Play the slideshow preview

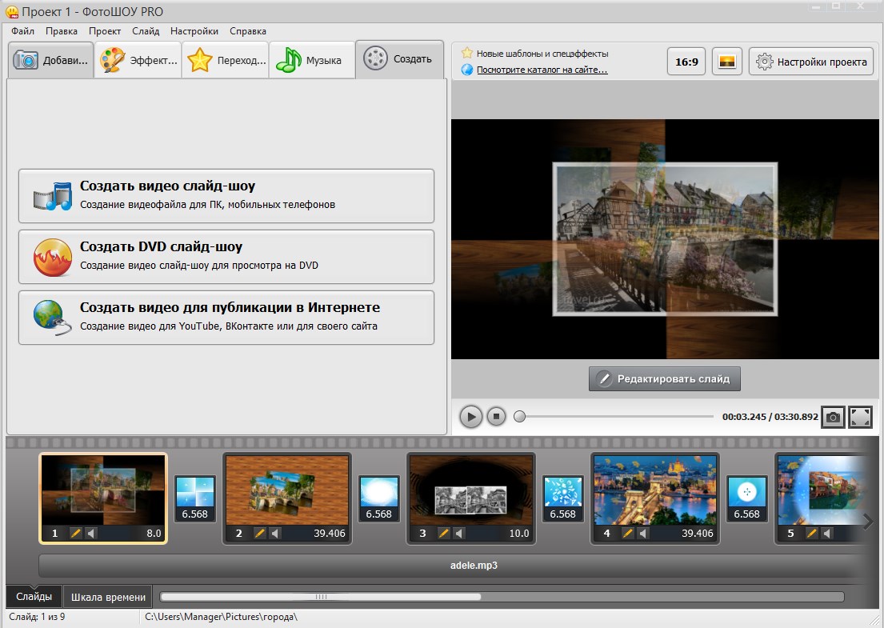pyautogui.click(x=470, y=417)
